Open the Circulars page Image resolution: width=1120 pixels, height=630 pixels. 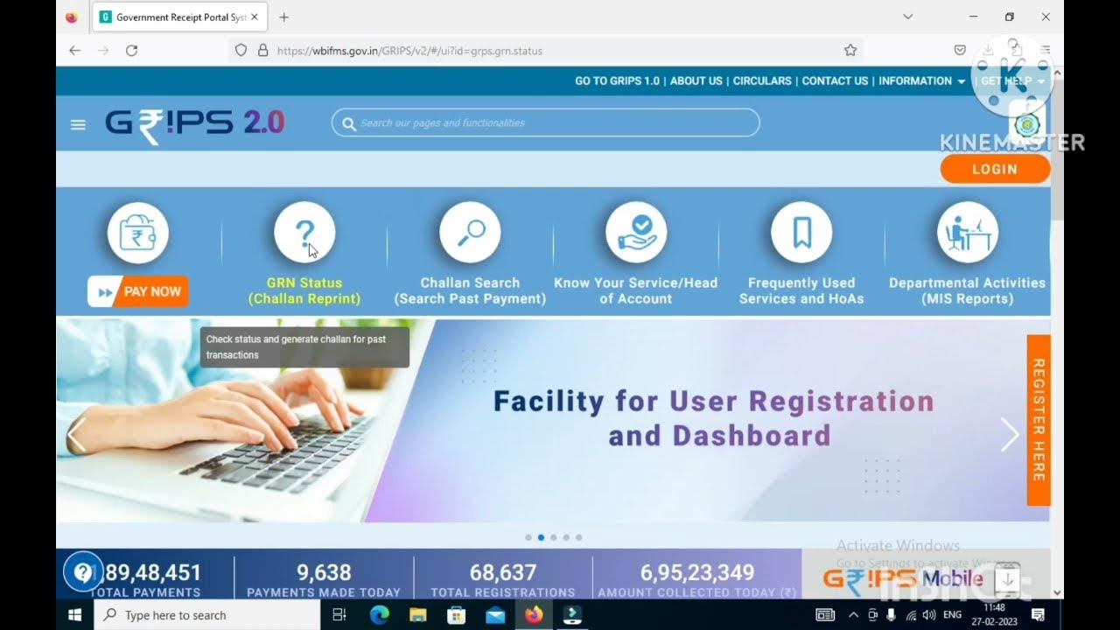point(762,80)
